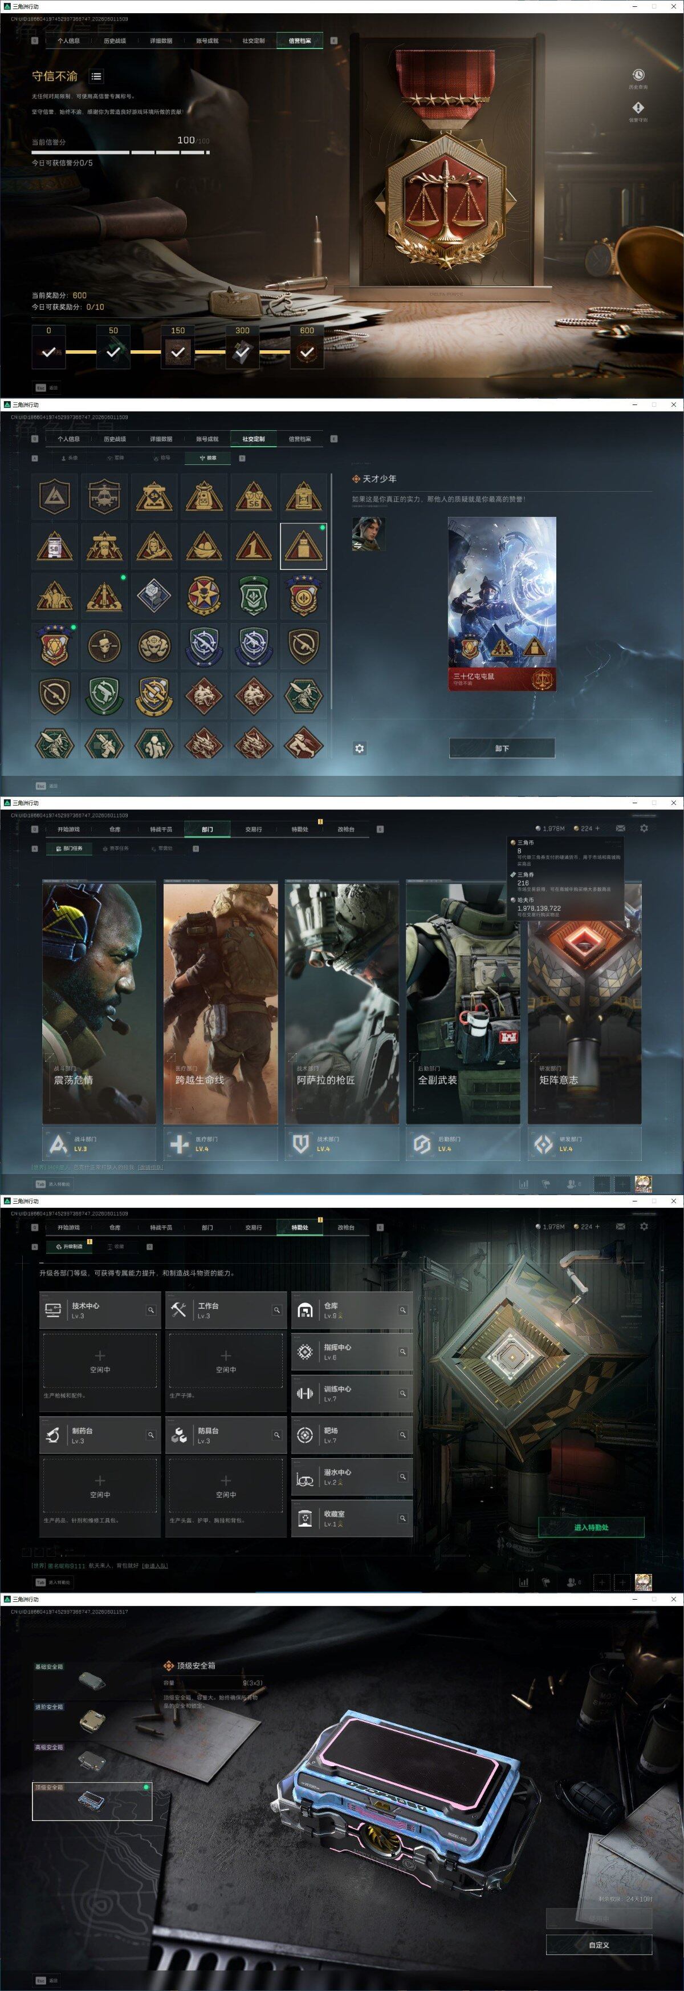Screen dimensions: 684x1991
Task: Select the crosshair circular bronze badge
Action: 103,646
